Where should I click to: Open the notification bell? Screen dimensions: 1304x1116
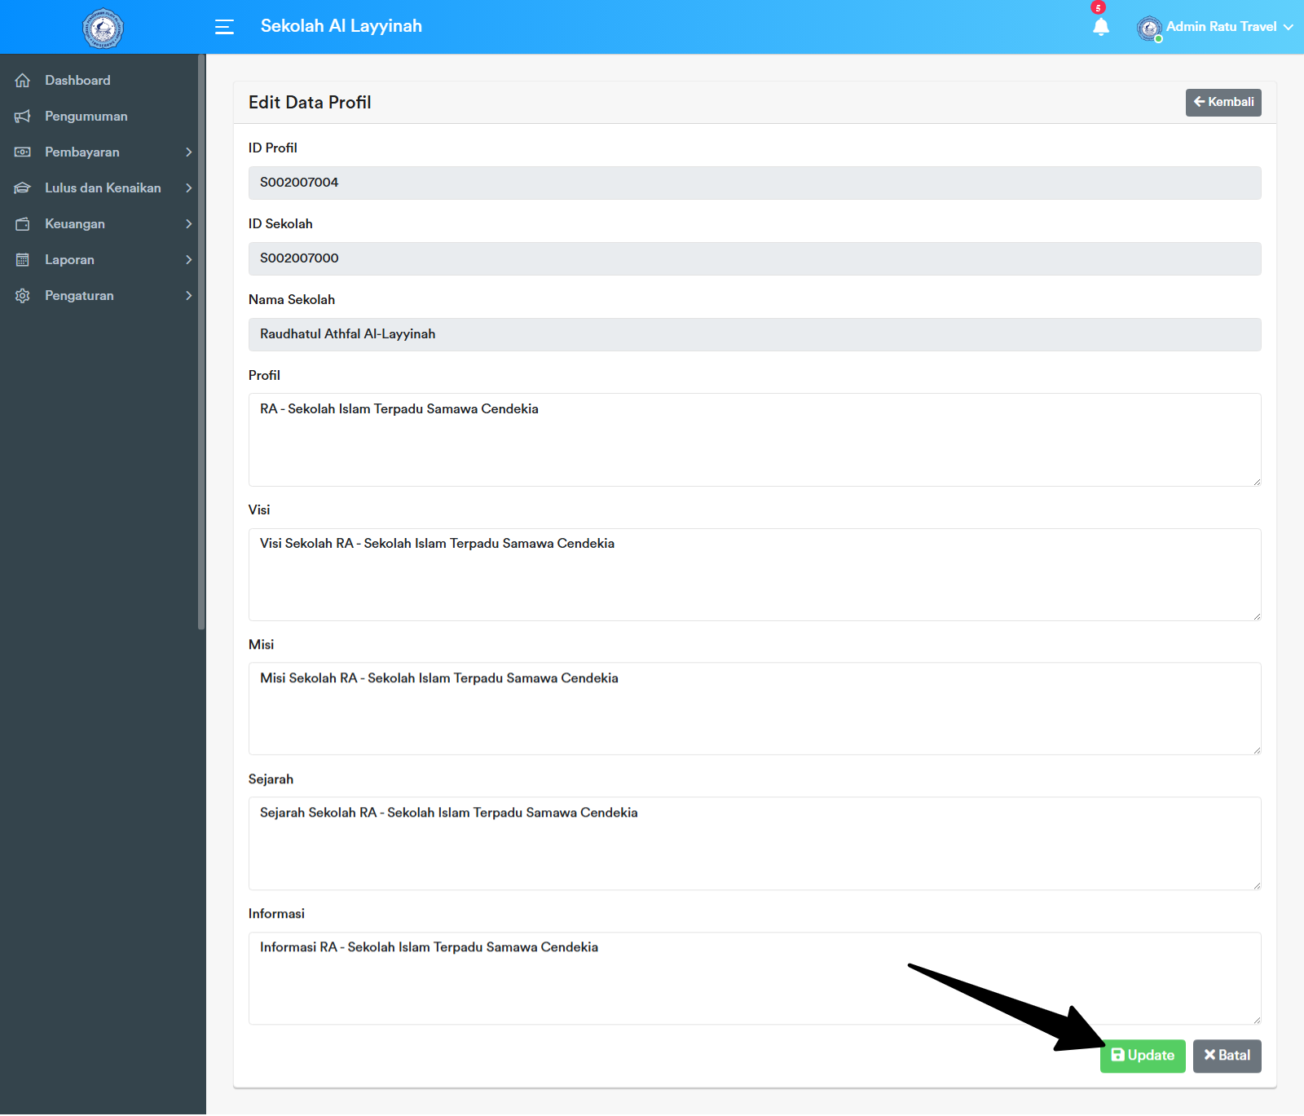[1100, 27]
